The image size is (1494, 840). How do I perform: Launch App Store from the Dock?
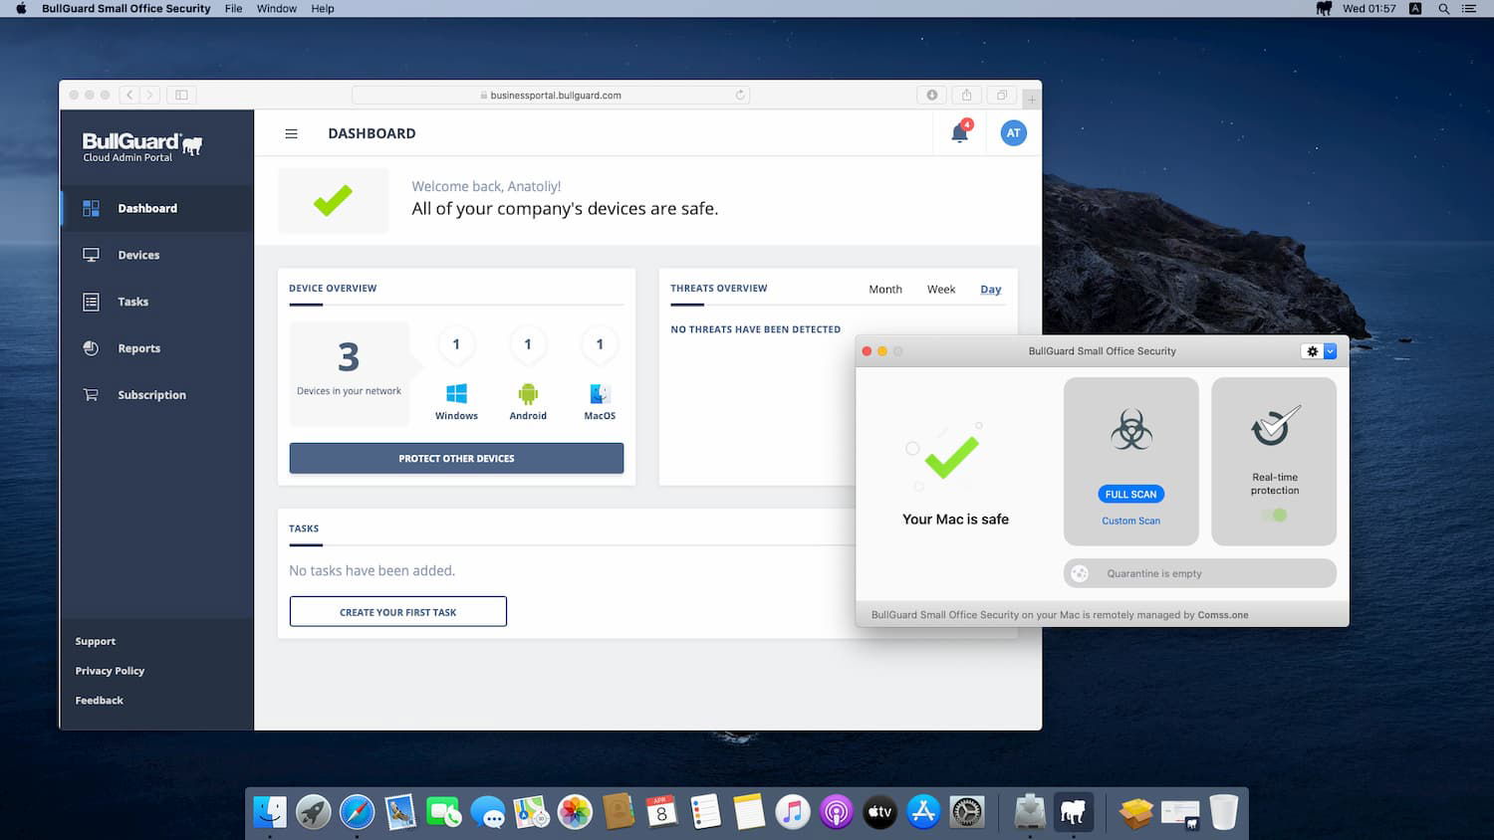point(923,812)
